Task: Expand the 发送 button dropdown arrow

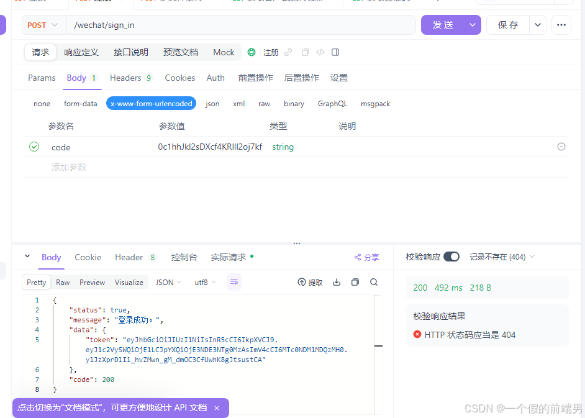Action: coord(473,25)
